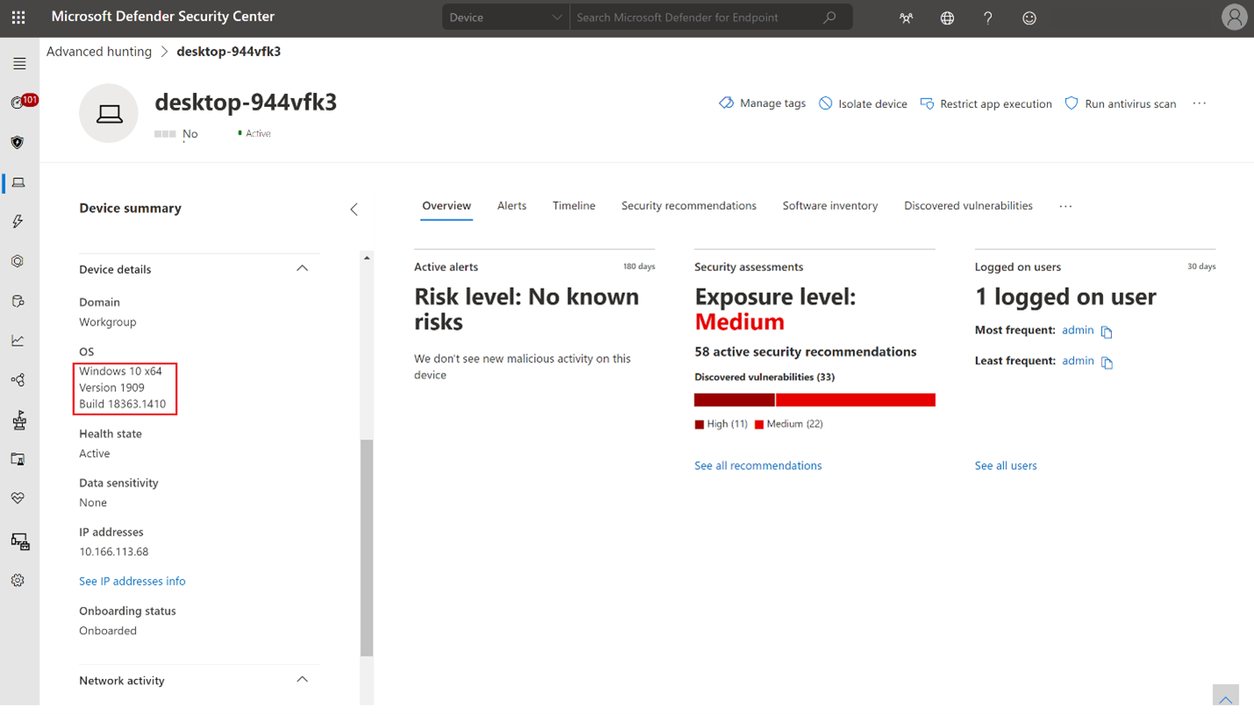Screen dimensions: 1254x714
Task: Copy the most frequent admin username
Action: pyautogui.click(x=1107, y=331)
